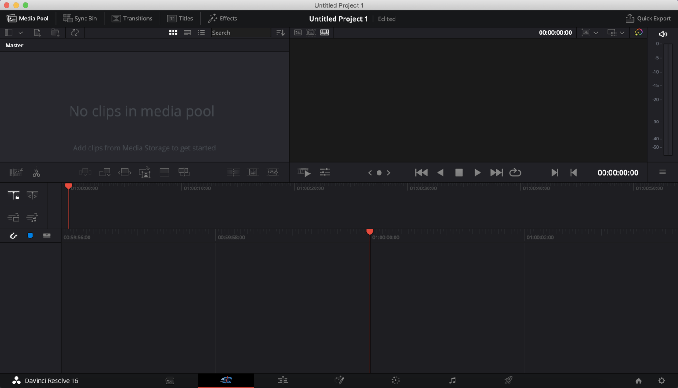This screenshot has width=678, height=388.
Task: Click the Import Media Folder icon
Action: pyautogui.click(x=55, y=33)
